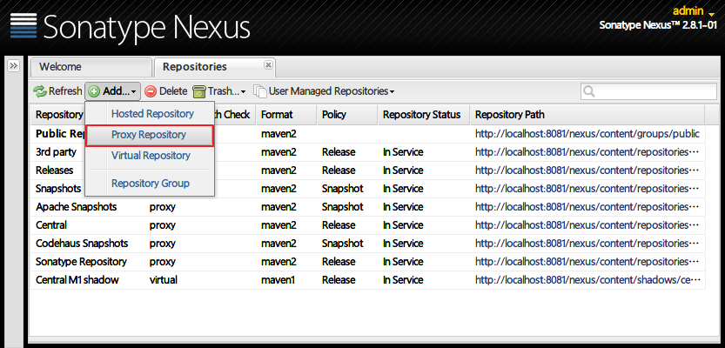This screenshot has width=725, height=348.
Task: Open the admin user dropdown
Action: point(712,12)
